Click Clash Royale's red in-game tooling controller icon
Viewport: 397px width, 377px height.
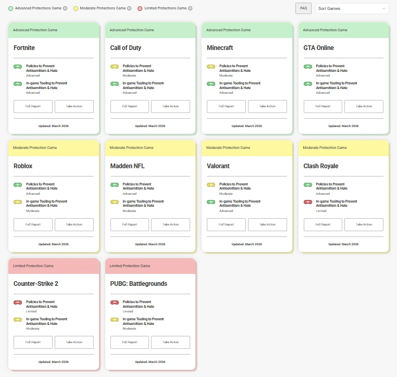(x=308, y=202)
